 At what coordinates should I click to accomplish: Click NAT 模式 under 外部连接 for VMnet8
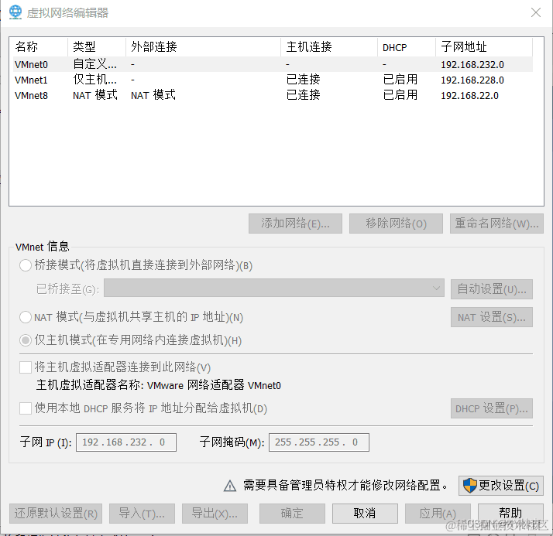coord(153,95)
